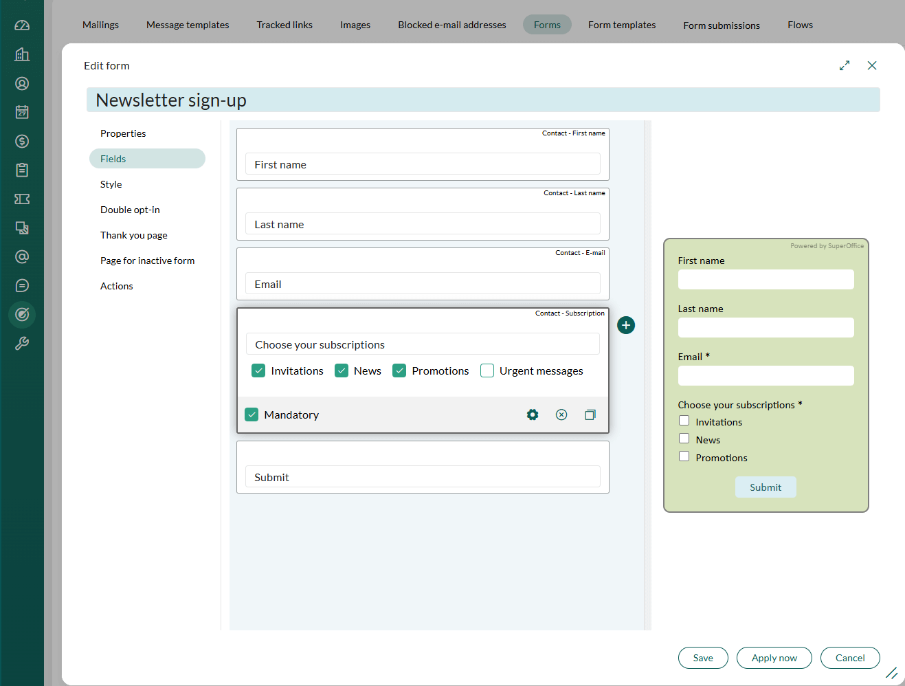Open field settings gear icon
Viewport: 905px width, 686px height.
pos(533,414)
